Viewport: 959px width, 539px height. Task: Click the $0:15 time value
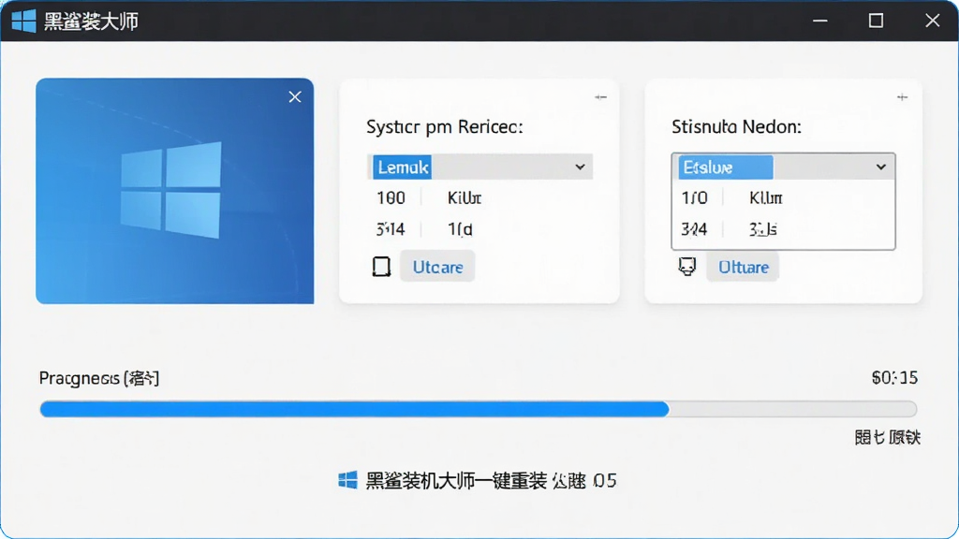pos(894,378)
